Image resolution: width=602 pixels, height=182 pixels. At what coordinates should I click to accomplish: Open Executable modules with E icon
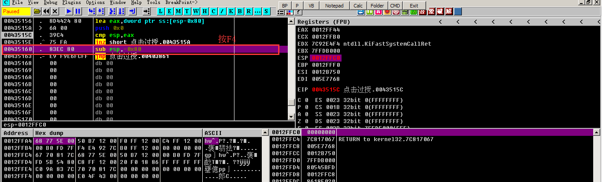pos(169,11)
